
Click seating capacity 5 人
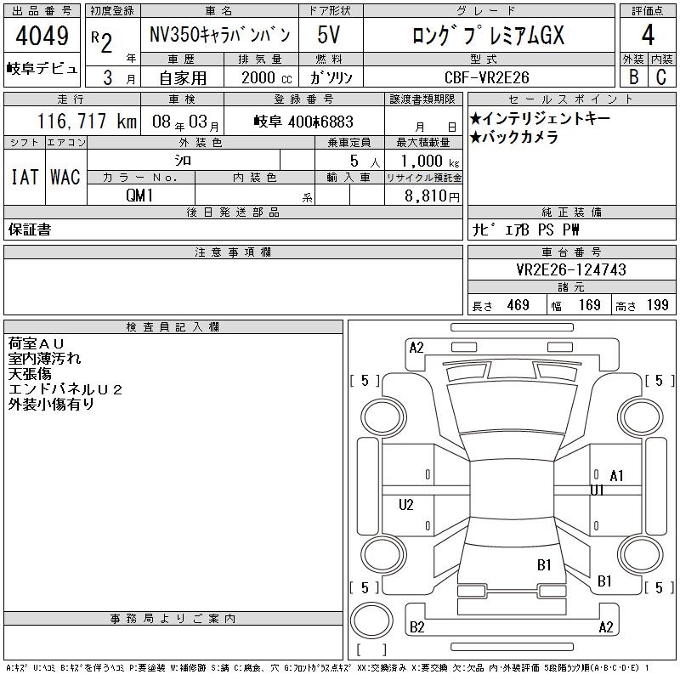click(x=365, y=161)
